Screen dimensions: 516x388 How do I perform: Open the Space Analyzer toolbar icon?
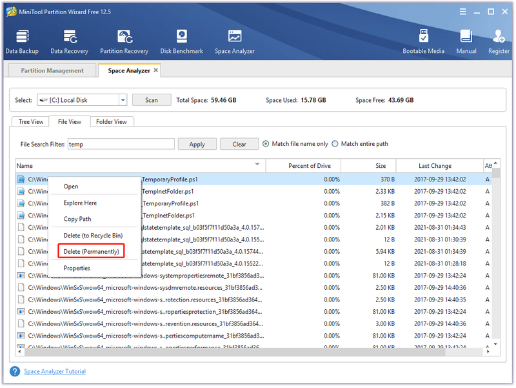[235, 41]
